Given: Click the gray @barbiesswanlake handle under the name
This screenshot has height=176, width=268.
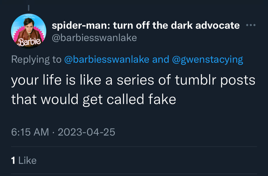Looking at the screenshot, I should [x=94, y=38].
